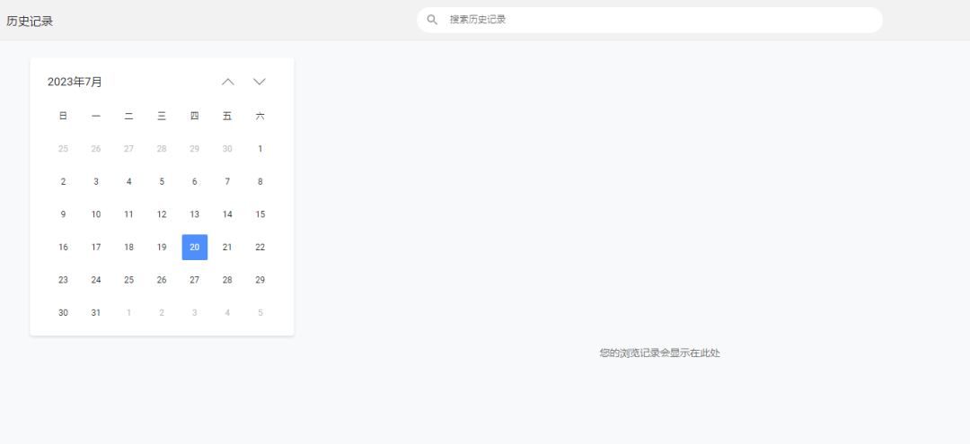Select date 24 in the calendar
This screenshot has width=970, height=444.
coord(96,280)
